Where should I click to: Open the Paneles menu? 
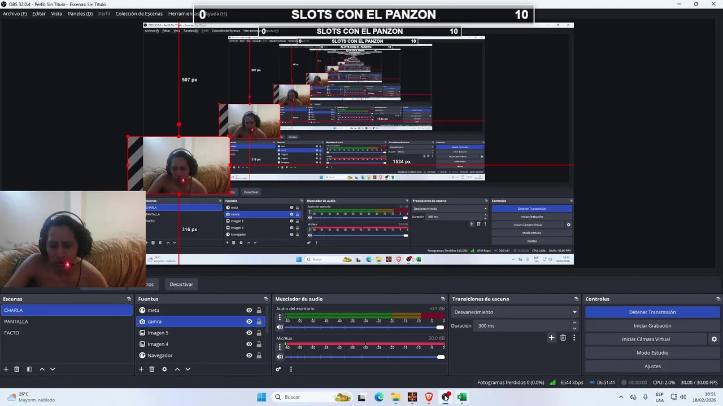pos(80,14)
